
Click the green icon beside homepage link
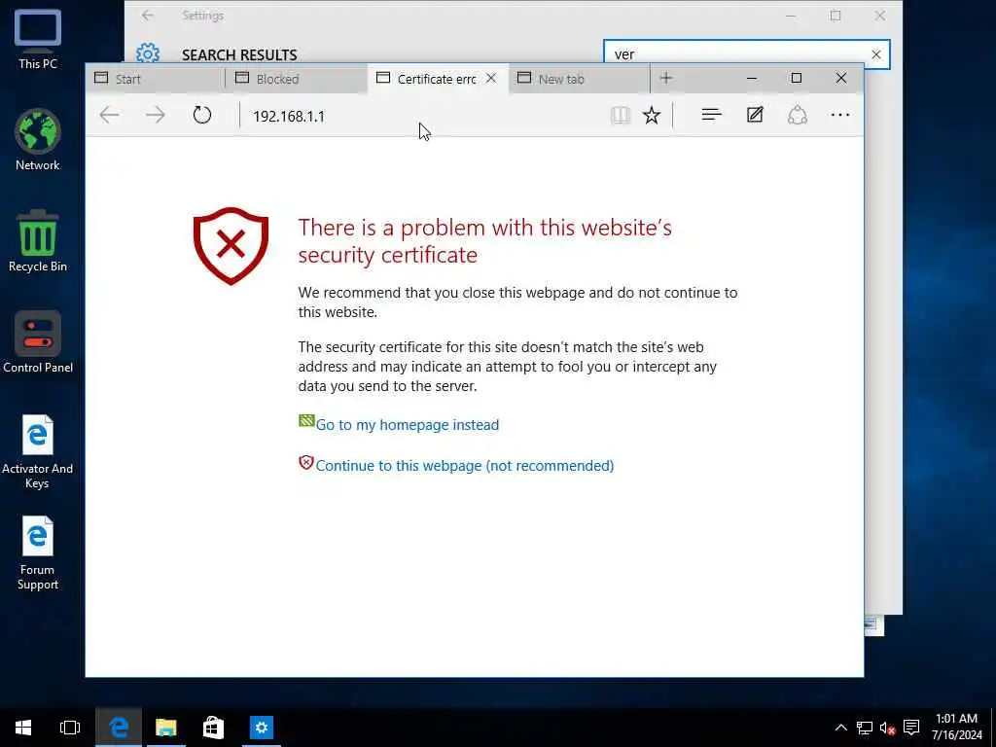pyautogui.click(x=306, y=420)
